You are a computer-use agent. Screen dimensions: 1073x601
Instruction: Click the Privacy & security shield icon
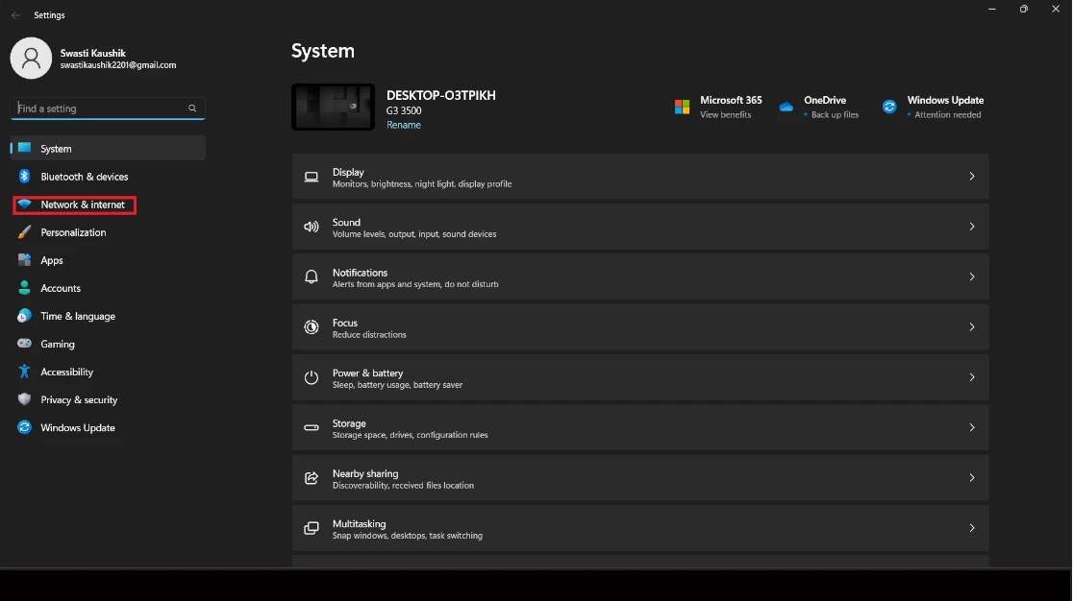point(25,399)
